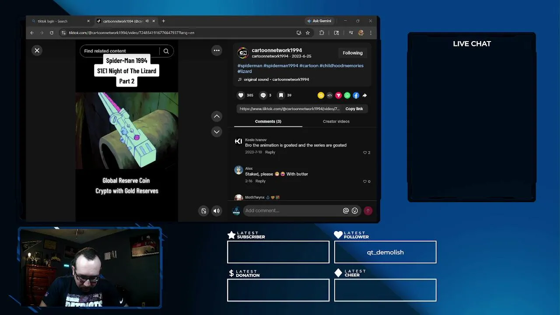The width and height of the screenshot is (560, 315).
Task: Click the browser Back arrow
Action: pos(32,33)
